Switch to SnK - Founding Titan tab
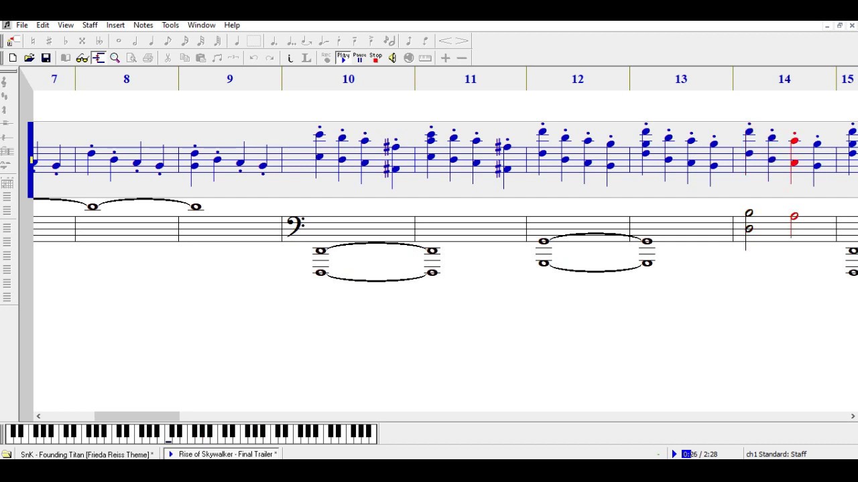The width and height of the screenshot is (858, 482). pyautogui.click(x=86, y=454)
